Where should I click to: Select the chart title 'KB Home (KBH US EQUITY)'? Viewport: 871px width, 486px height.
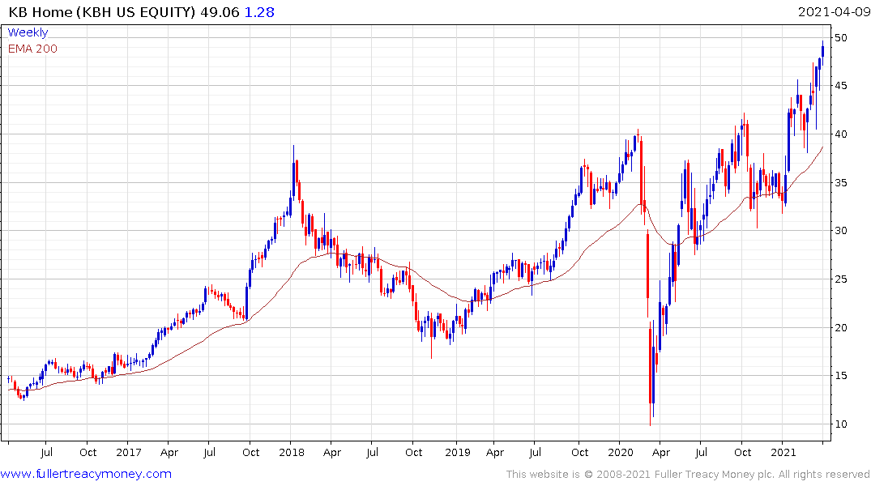click(x=101, y=12)
